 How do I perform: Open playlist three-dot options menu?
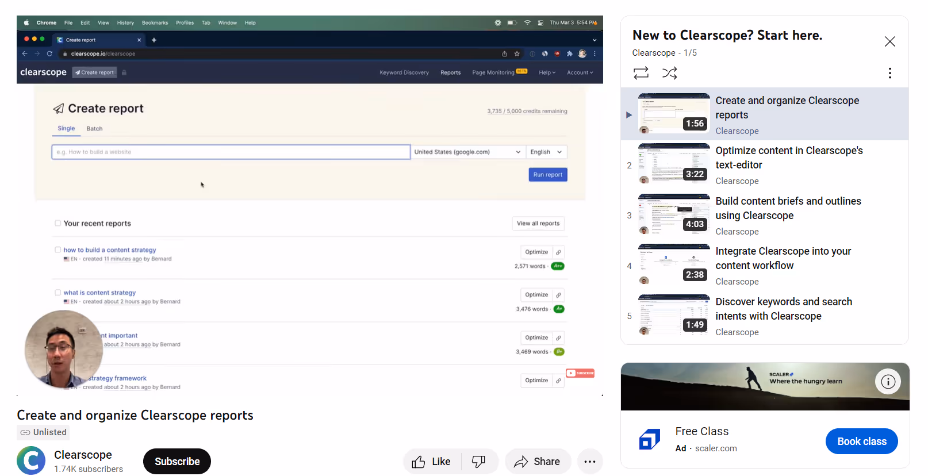[x=889, y=73]
